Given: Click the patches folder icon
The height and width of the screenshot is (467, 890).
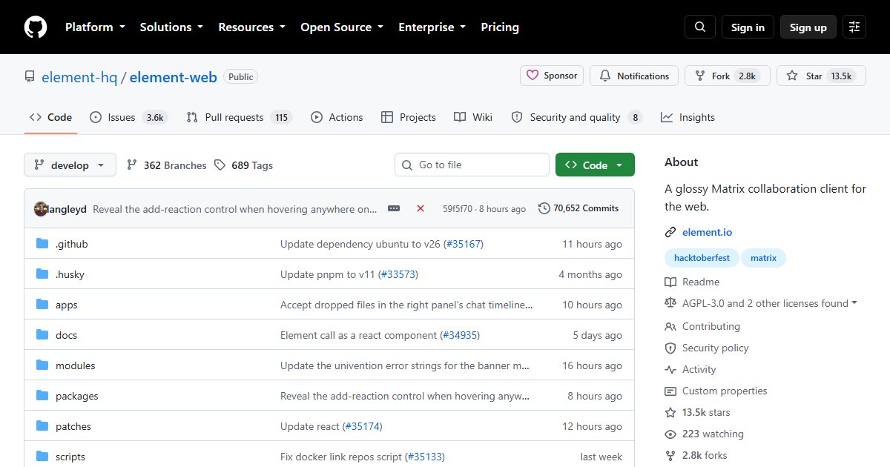Looking at the screenshot, I should point(42,426).
